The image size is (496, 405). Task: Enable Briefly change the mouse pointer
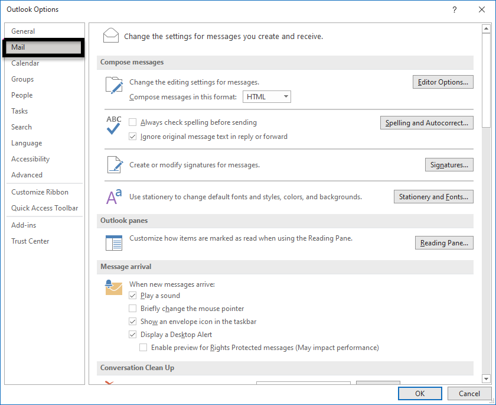coord(132,309)
